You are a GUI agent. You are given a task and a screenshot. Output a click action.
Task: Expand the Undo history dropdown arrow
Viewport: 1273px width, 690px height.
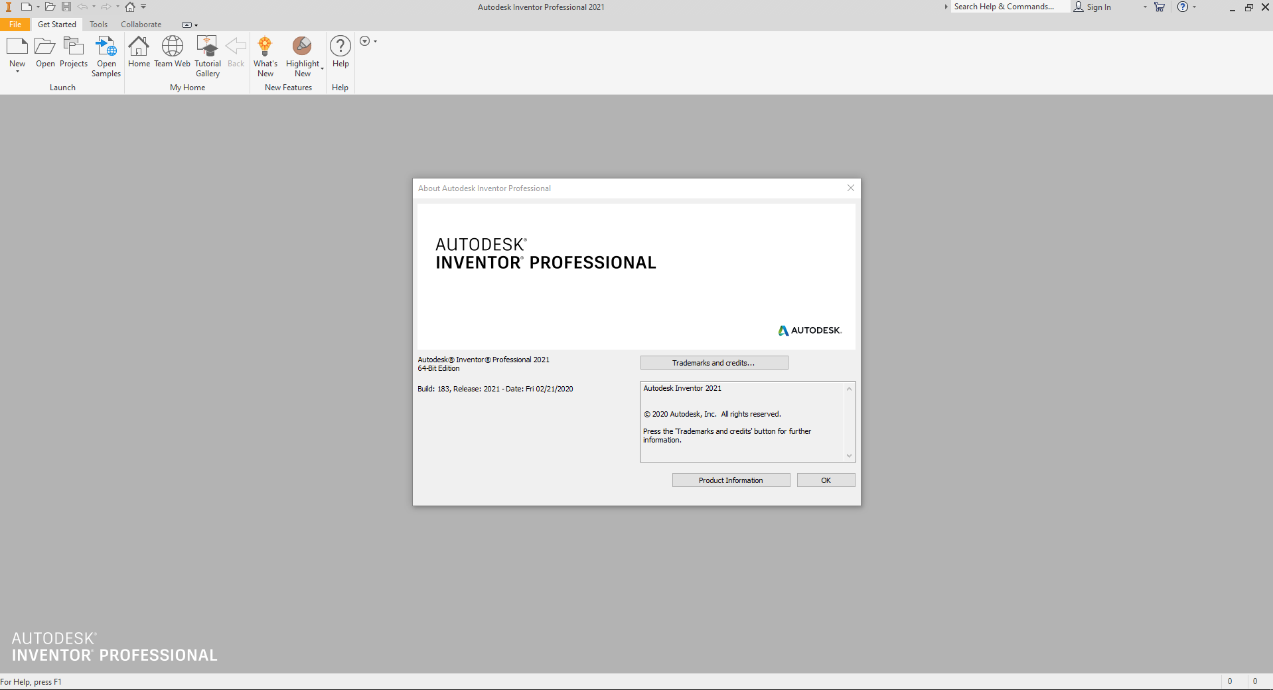pos(94,7)
